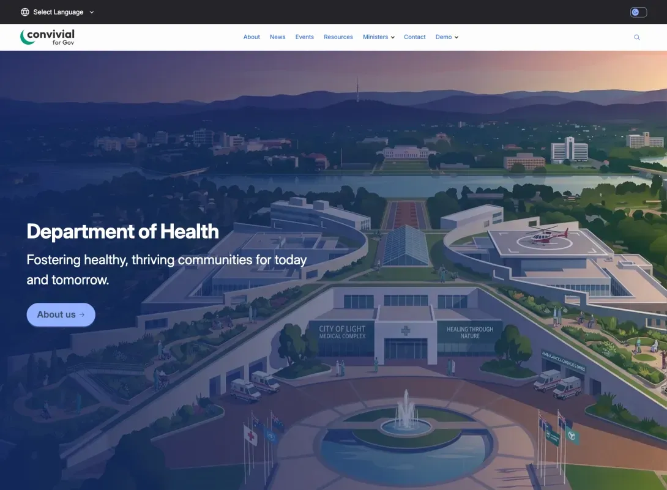Image resolution: width=667 pixels, height=490 pixels.
Task: Expand the Demo submenu
Action: 447,37
